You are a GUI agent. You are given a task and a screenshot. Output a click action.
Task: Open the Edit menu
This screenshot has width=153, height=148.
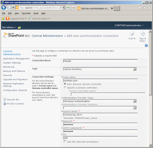10,13
